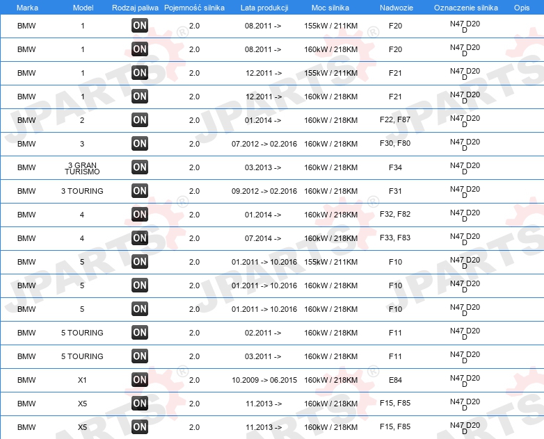Select the date 03.2013 -> cell
544x439 pixels.
click(263, 167)
